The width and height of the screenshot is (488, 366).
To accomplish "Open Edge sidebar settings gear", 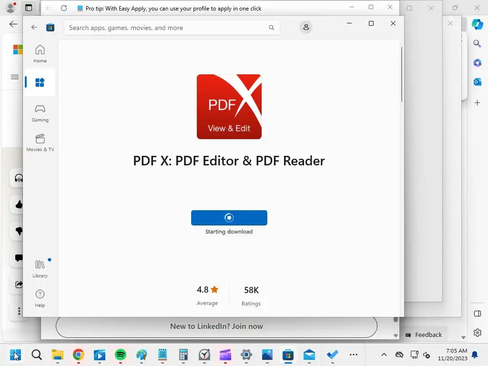I will pos(477,333).
